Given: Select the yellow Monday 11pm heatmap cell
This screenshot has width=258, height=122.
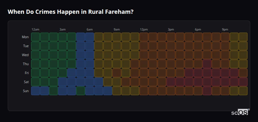Looking at the screenshot, I should click(x=243, y=37).
